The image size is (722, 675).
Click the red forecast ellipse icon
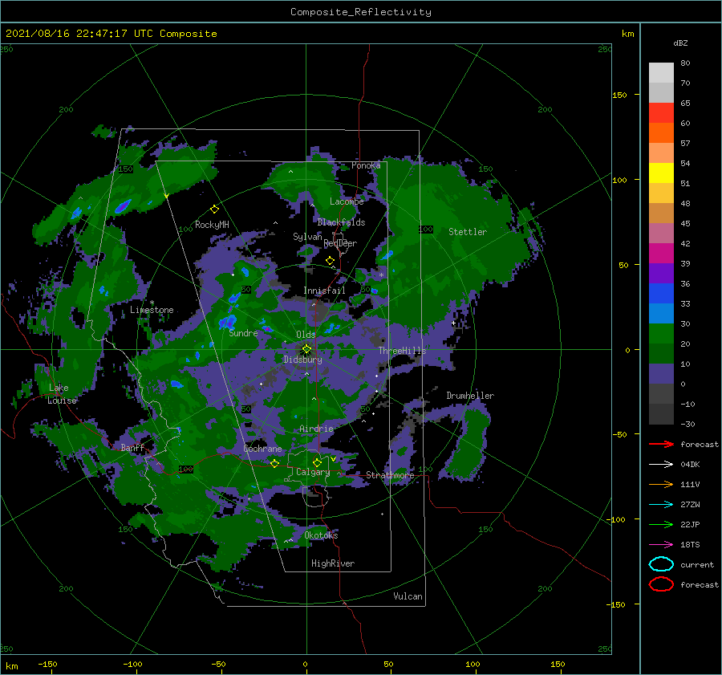click(661, 584)
